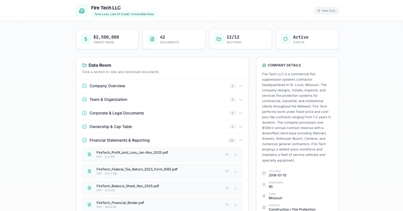Click the shield icon on the Active status card

click(285, 39)
